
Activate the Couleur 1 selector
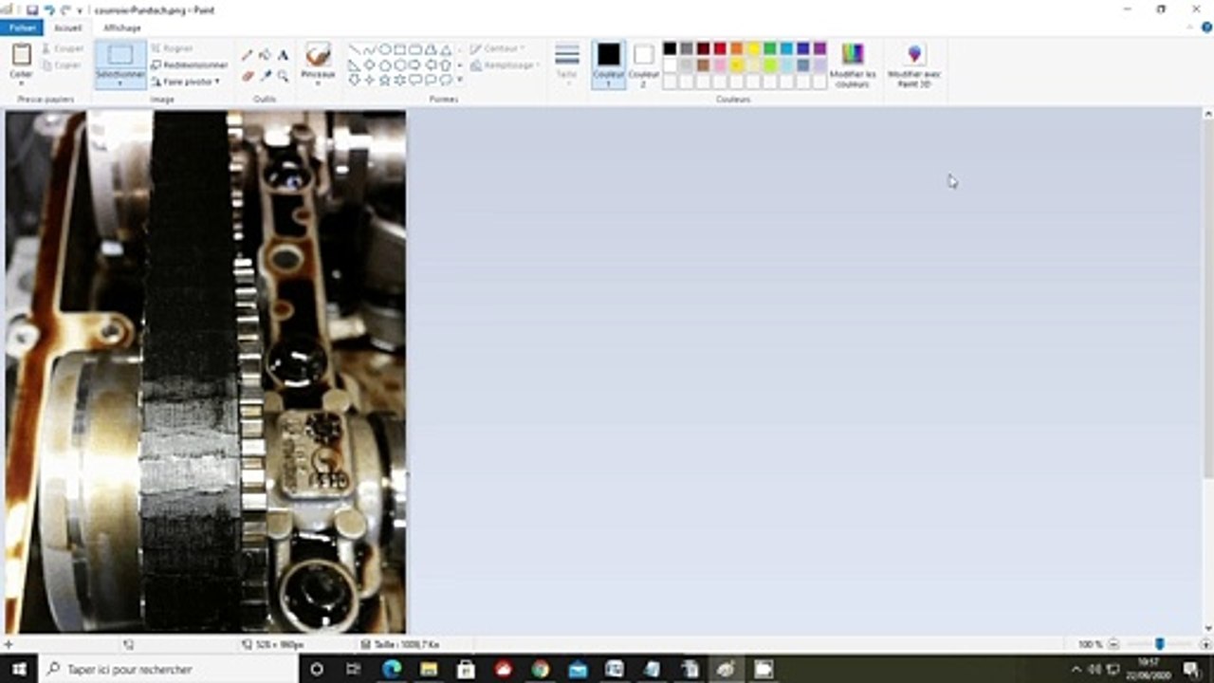pos(609,65)
